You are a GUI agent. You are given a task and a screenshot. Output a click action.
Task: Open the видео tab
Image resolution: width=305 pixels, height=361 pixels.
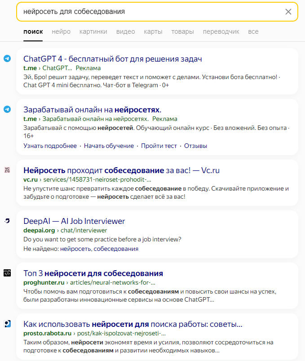[125, 31]
